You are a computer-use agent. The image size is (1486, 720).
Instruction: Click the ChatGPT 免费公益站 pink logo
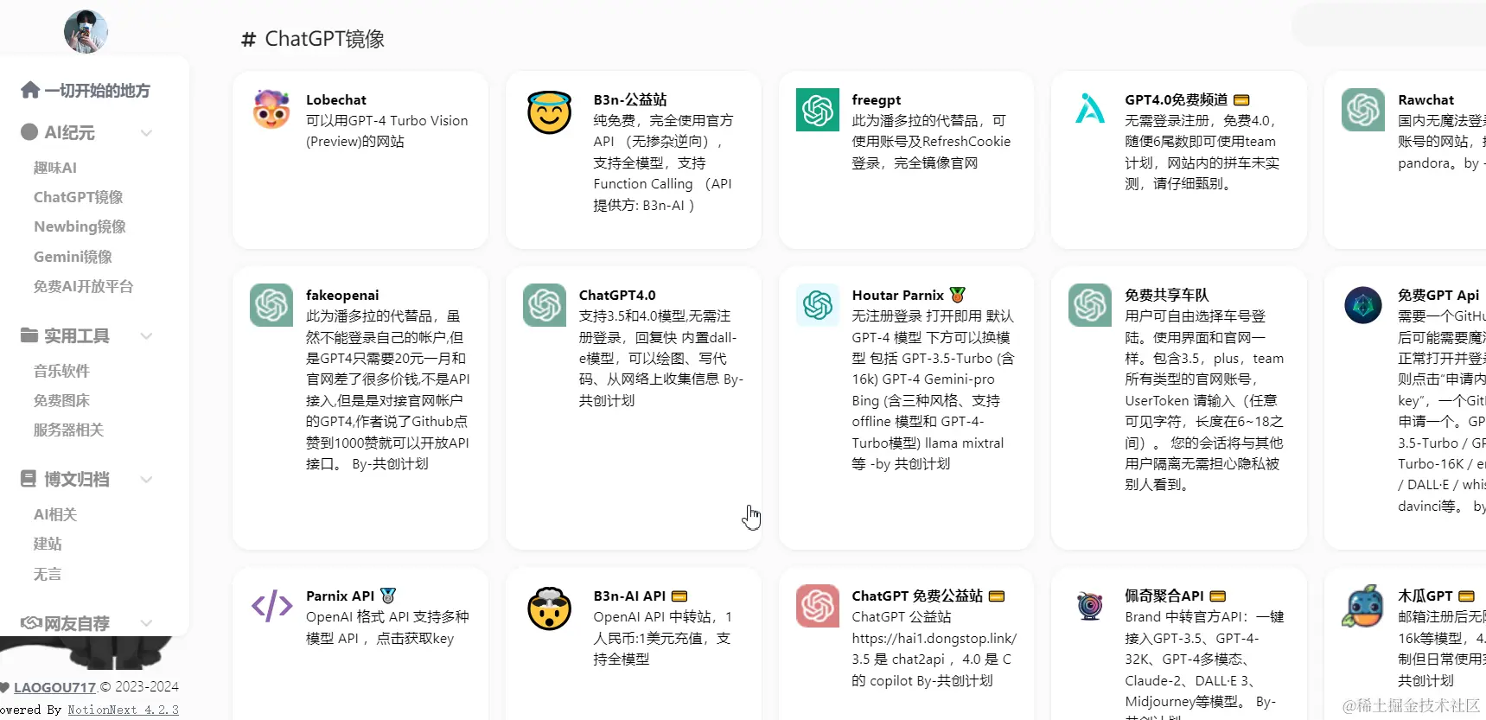(x=818, y=606)
